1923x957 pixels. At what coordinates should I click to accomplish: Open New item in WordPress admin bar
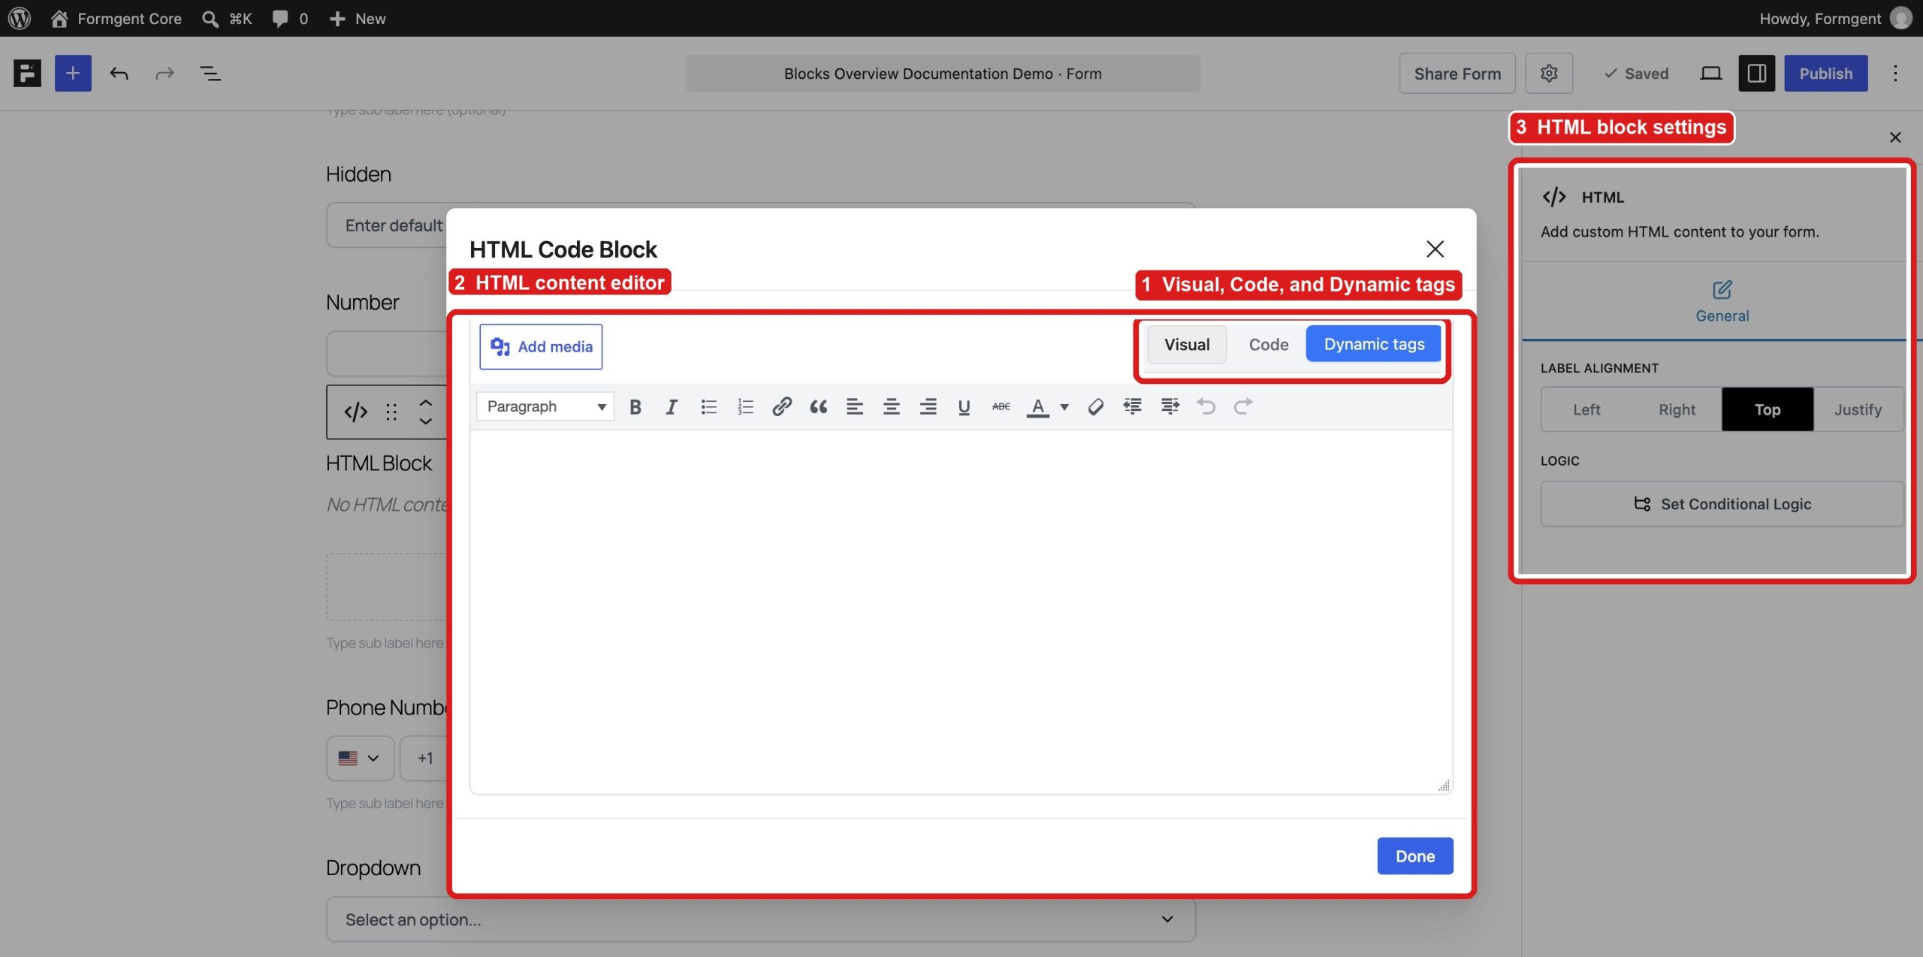[358, 18]
